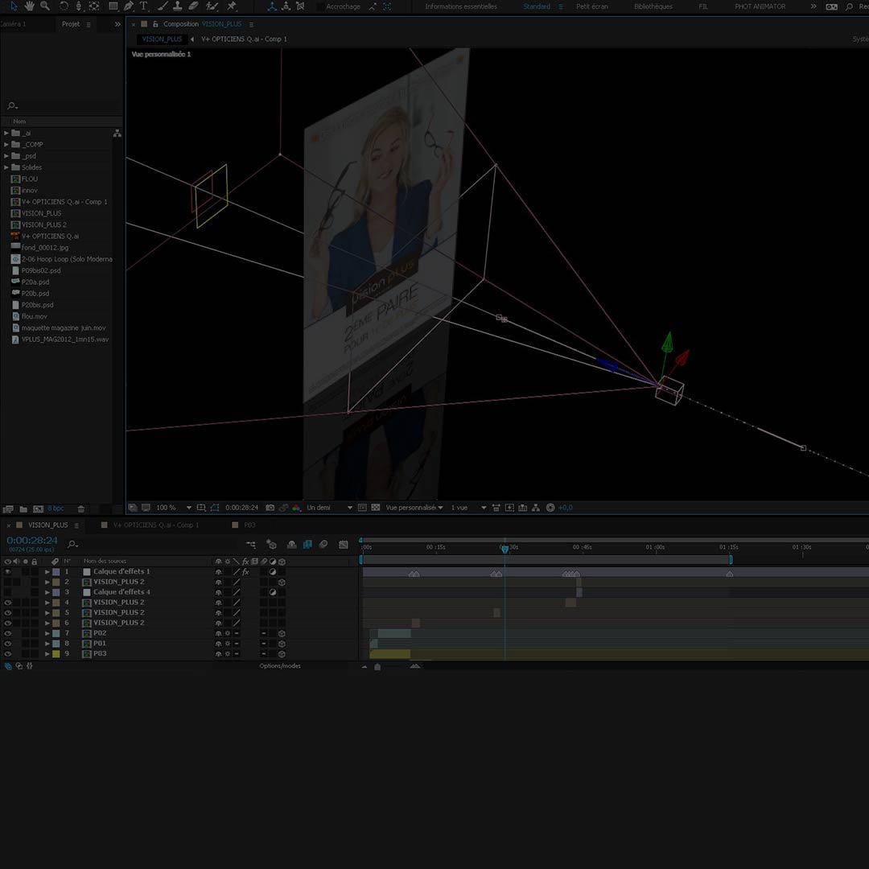869x869 pixels.
Task: Click the composition flowchart icon in viewer footer
Action: pos(536,507)
